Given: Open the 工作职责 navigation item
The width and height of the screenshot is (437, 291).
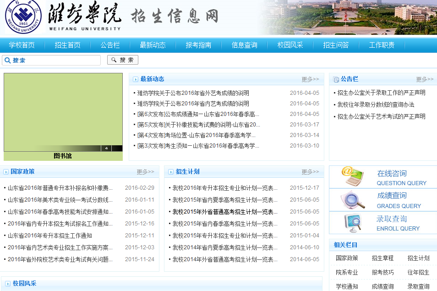Looking at the screenshot, I should [382, 45].
